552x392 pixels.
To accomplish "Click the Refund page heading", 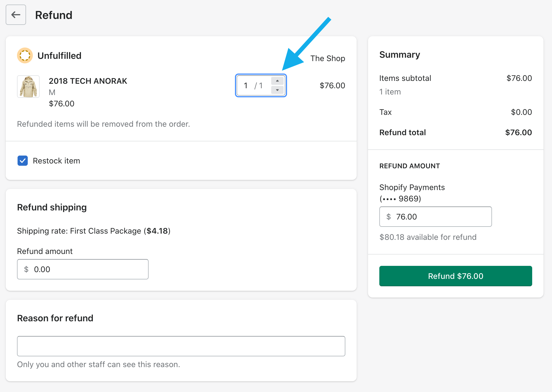I will [54, 15].
